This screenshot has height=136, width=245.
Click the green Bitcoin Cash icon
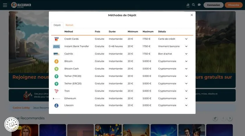[x=56, y=69]
